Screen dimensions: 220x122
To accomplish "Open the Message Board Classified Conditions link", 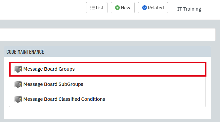I will [x=64, y=99].
